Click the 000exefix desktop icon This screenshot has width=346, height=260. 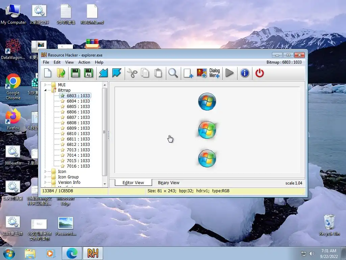13,155
